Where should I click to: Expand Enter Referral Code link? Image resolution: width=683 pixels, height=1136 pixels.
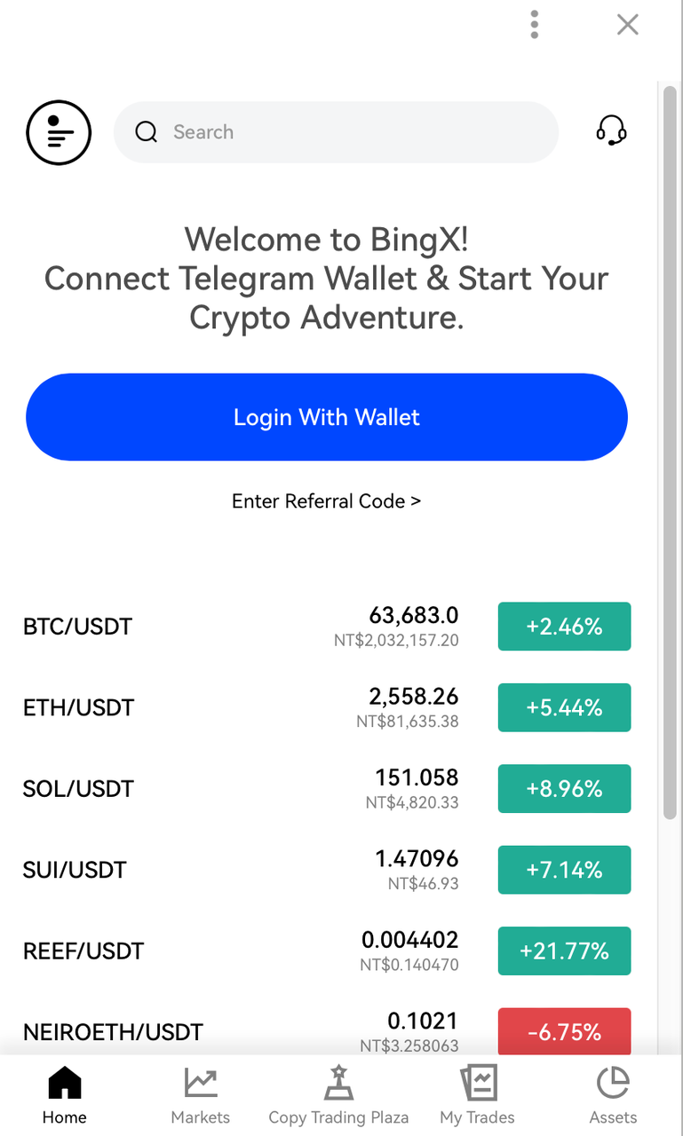click(x=326, y=501)
